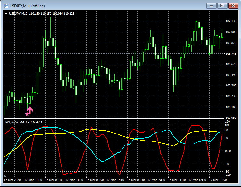Click indicator scale level 0.00
Viewport: 241px width, 187px height.
tap(228, 151)
